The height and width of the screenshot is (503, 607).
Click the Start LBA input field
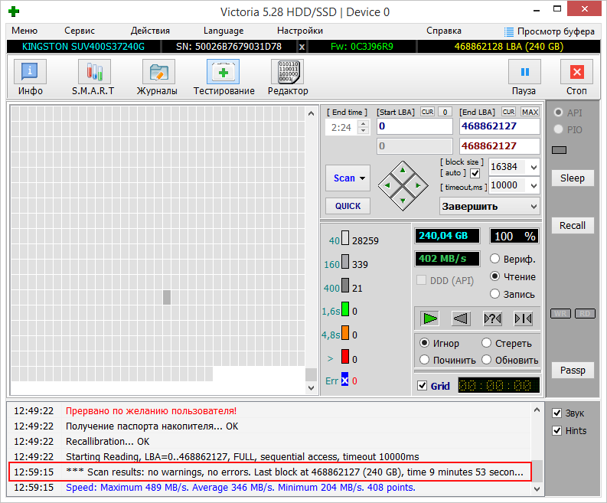[415, 126]
